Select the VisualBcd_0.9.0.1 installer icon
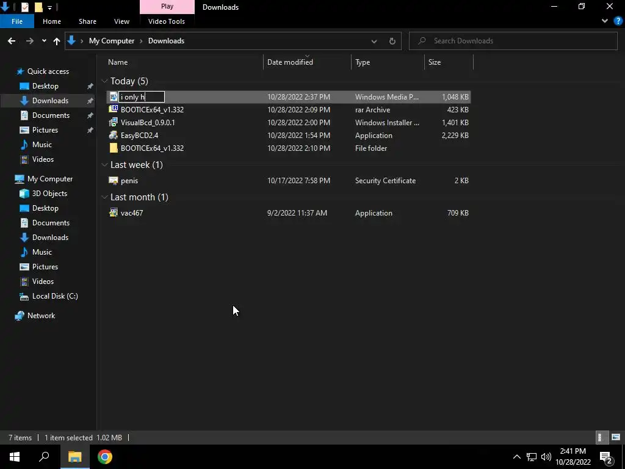This screenshot has height=469, width=625. tap(113, 122)
